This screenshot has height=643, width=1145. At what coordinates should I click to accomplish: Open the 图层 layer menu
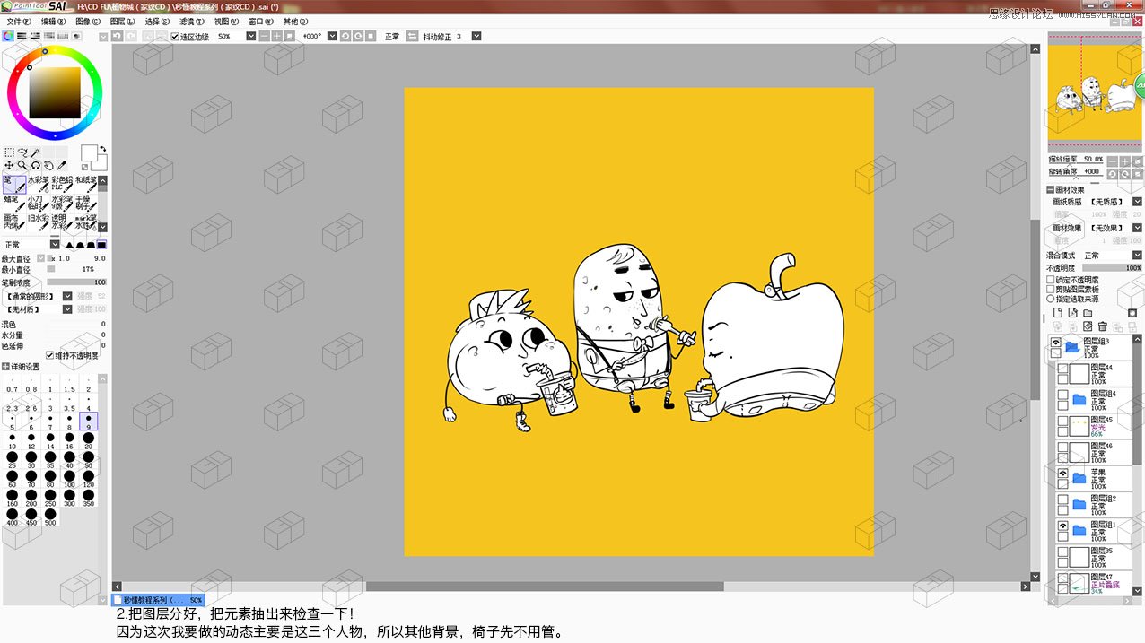click(120, 21)
